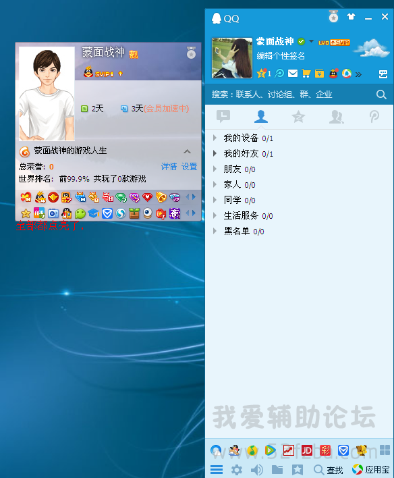Open the QZone star icon
394x478 pixels.
tap(261, 74)
